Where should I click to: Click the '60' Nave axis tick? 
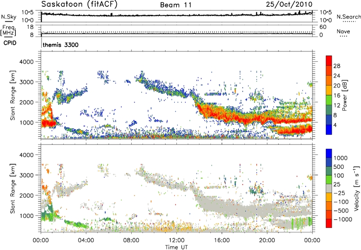click(323, 27)
